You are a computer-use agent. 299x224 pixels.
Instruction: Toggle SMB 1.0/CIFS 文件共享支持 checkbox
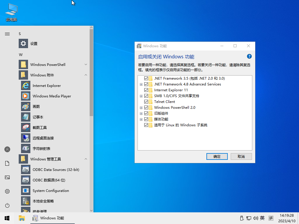coord(146,96)
